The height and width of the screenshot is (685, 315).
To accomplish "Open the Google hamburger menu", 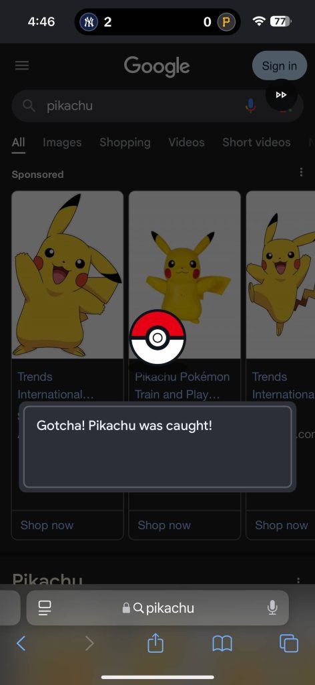I will 22,66.
